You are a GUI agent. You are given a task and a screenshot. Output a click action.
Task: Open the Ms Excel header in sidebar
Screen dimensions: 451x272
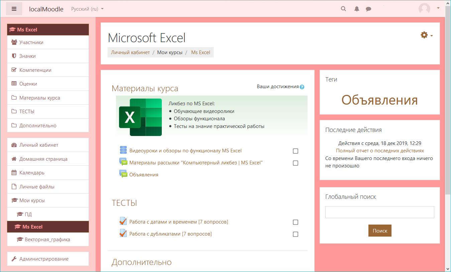(x=48, y=29)
